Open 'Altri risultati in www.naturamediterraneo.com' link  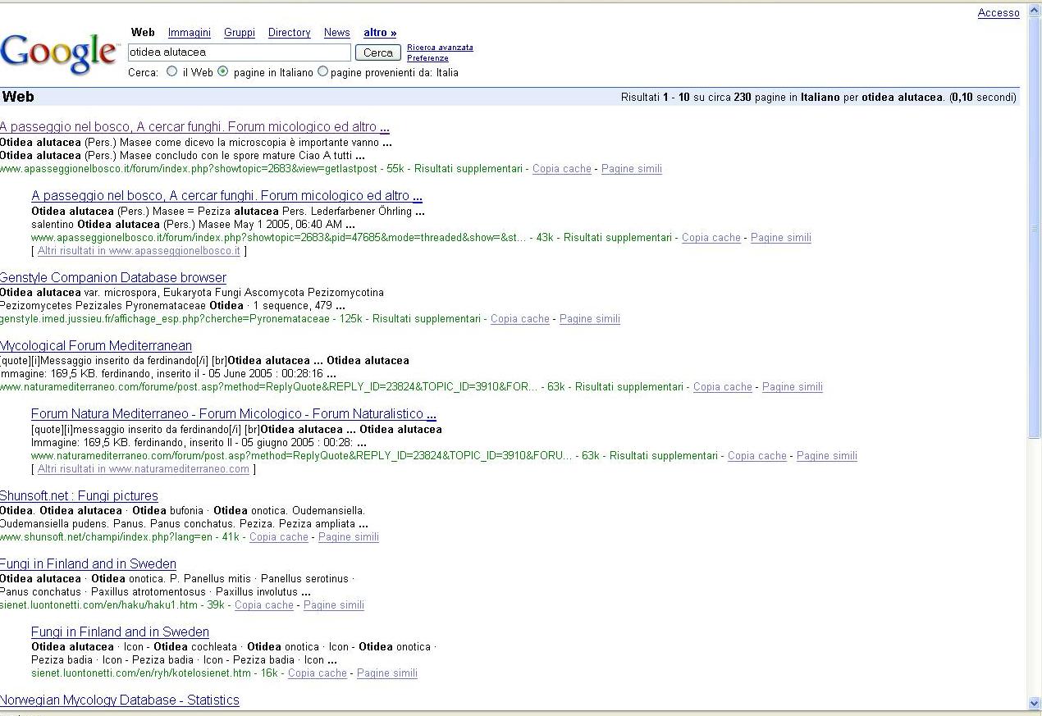coord(144,469)
